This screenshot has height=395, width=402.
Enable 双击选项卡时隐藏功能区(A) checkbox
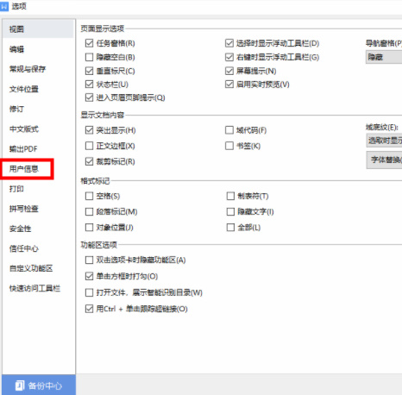pos(89,260)
